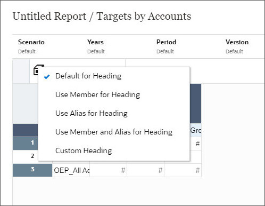Viewport: 265px width, 206px height.
Task: Click the dark blue column header block
Action: point(195,104)
